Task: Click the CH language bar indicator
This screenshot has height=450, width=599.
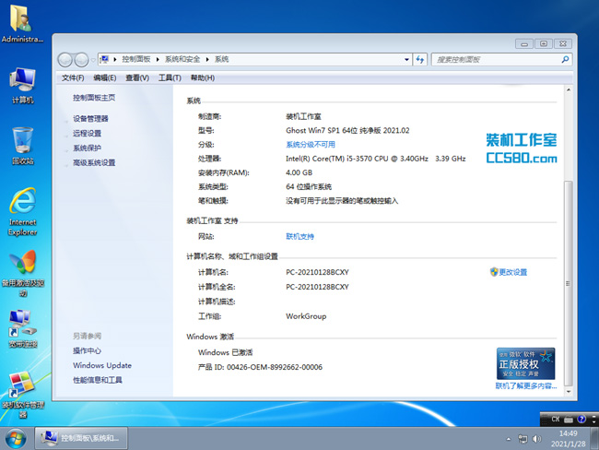Action: coord(556,419)
